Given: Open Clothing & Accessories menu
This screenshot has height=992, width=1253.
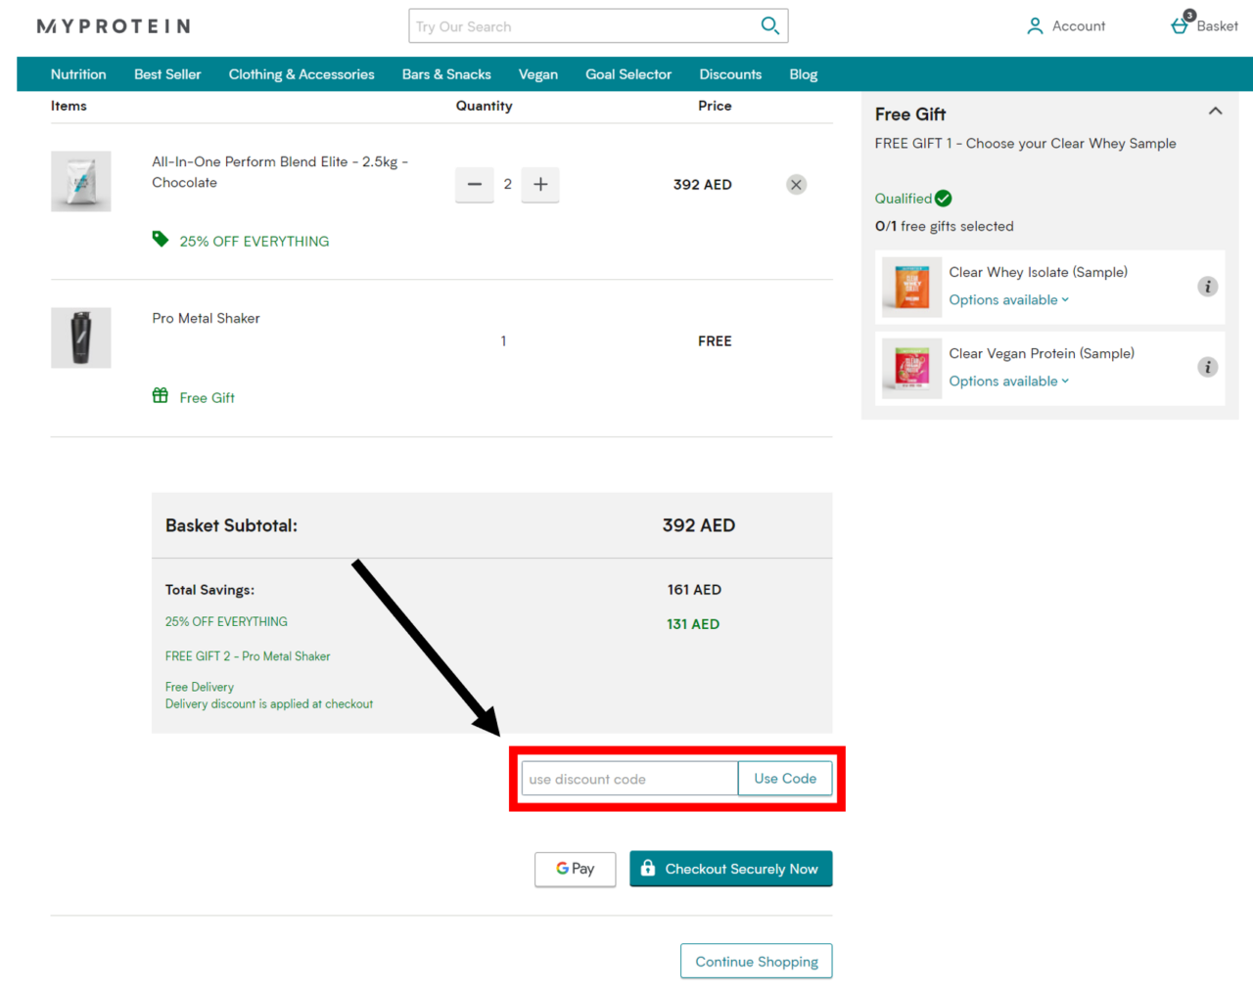Looking at the screenshot, I should pos(302,74).
